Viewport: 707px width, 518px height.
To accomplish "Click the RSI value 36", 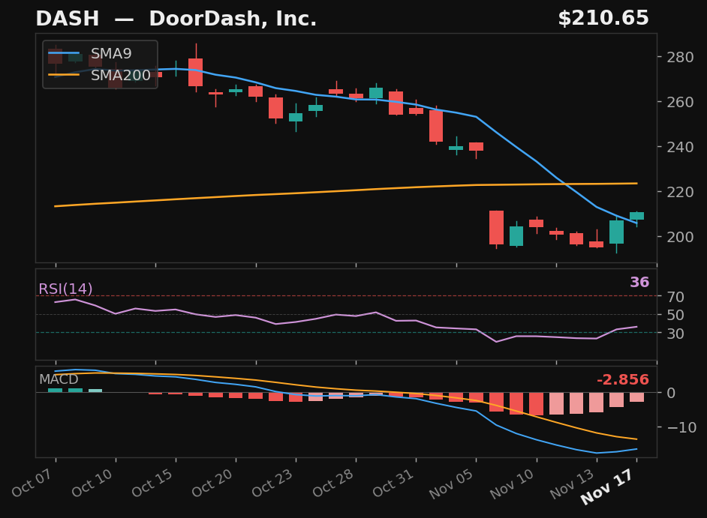I will click(639, 283).
